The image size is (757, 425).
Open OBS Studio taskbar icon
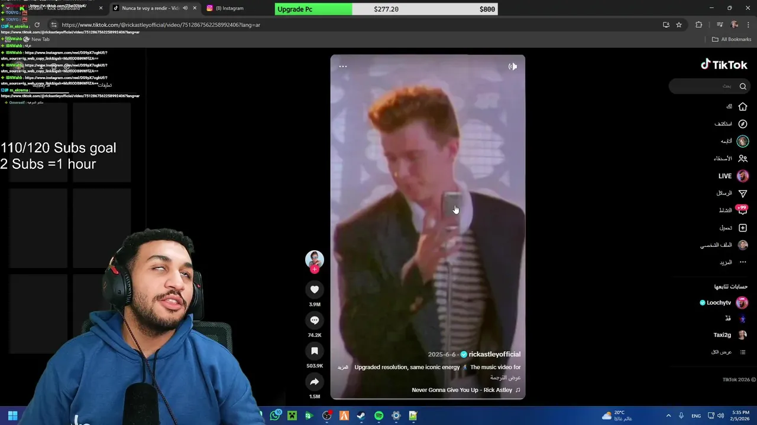click(326, 416)
